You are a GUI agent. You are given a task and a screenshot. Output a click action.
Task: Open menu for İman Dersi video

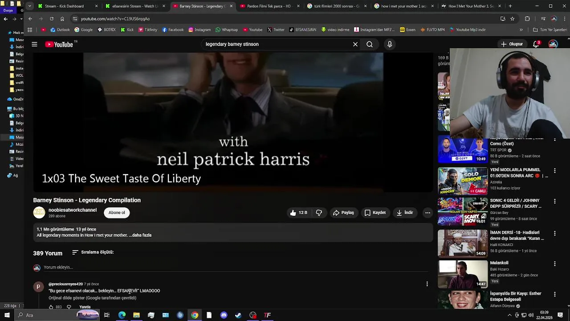554,234
